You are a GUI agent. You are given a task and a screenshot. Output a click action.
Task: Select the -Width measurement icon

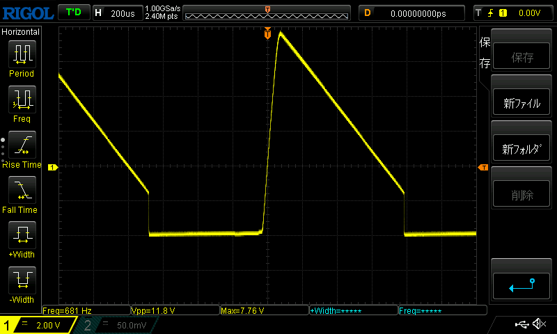pos(22,280)
